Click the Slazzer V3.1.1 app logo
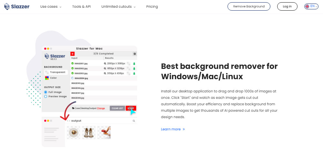 tap(55, 57)
